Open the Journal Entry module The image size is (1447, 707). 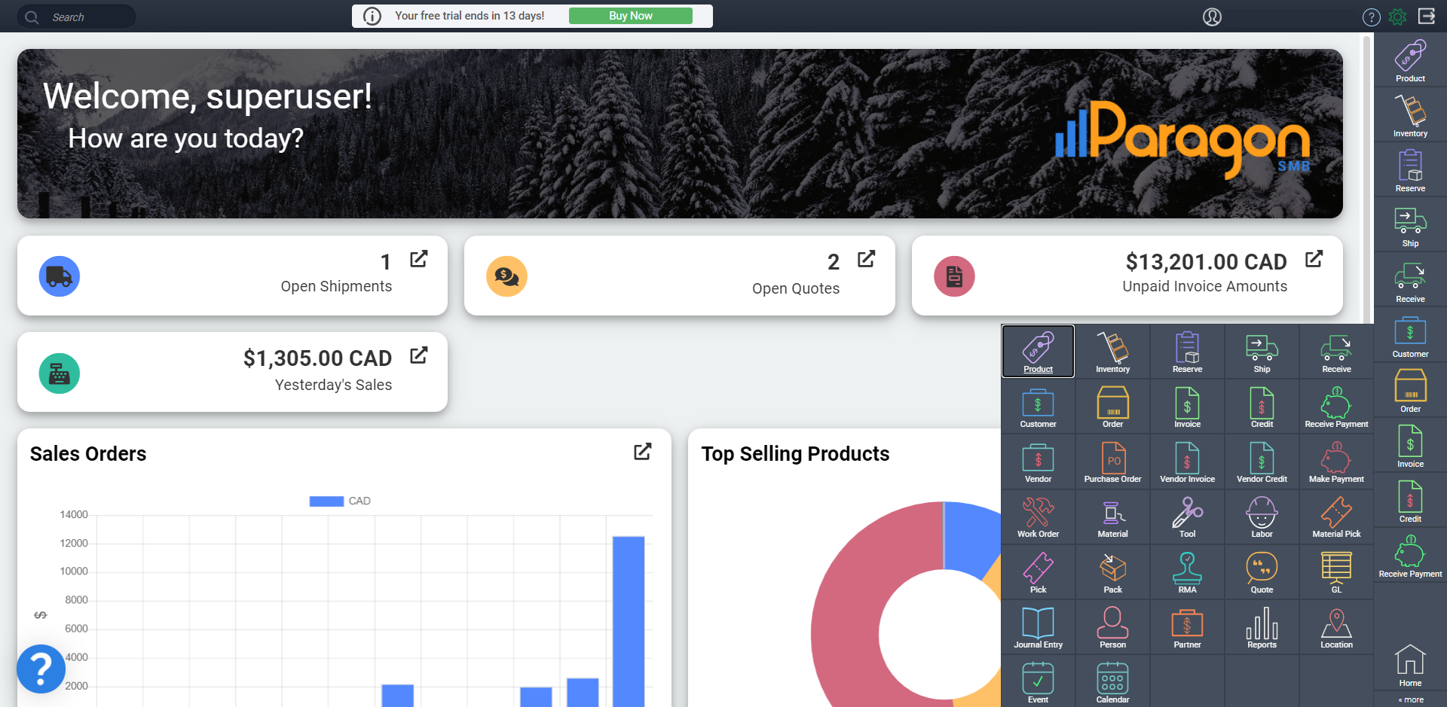1038,627
